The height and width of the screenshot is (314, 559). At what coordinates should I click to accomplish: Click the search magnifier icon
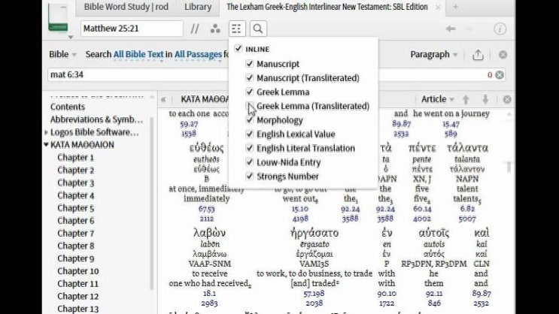258,29
